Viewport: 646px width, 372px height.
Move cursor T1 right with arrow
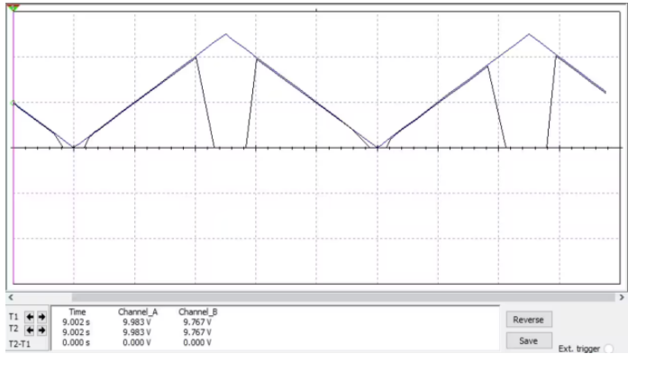coord(41,317)
